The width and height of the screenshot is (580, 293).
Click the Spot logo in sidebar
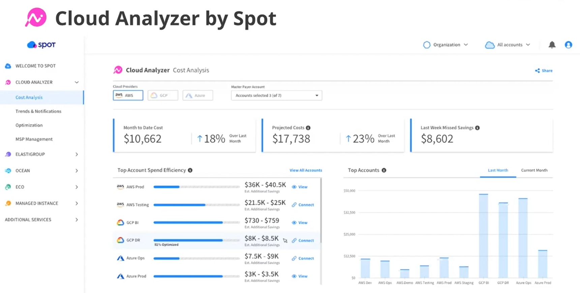click(x=41, y=45)
